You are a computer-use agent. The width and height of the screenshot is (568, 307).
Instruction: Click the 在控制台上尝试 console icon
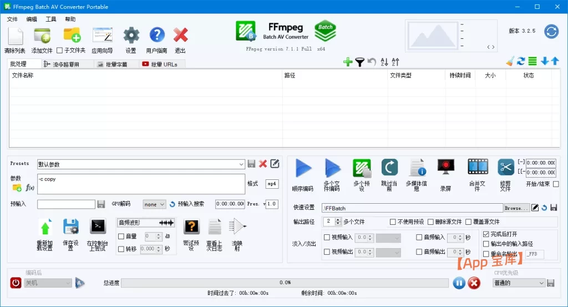[98, 226]
